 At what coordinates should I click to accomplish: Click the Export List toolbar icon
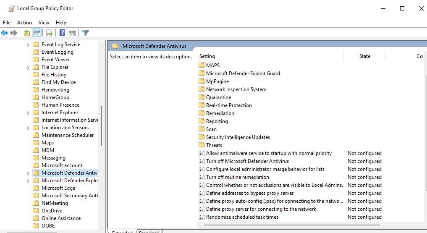pyautogui.click(x=49, y=33)
